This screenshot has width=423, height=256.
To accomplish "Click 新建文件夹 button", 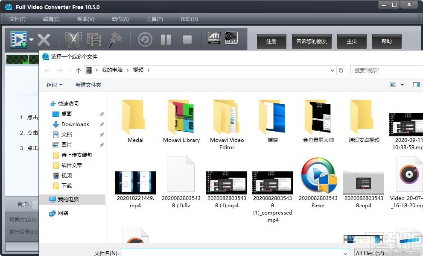I will pyautogui.click(x=88, y=85).
